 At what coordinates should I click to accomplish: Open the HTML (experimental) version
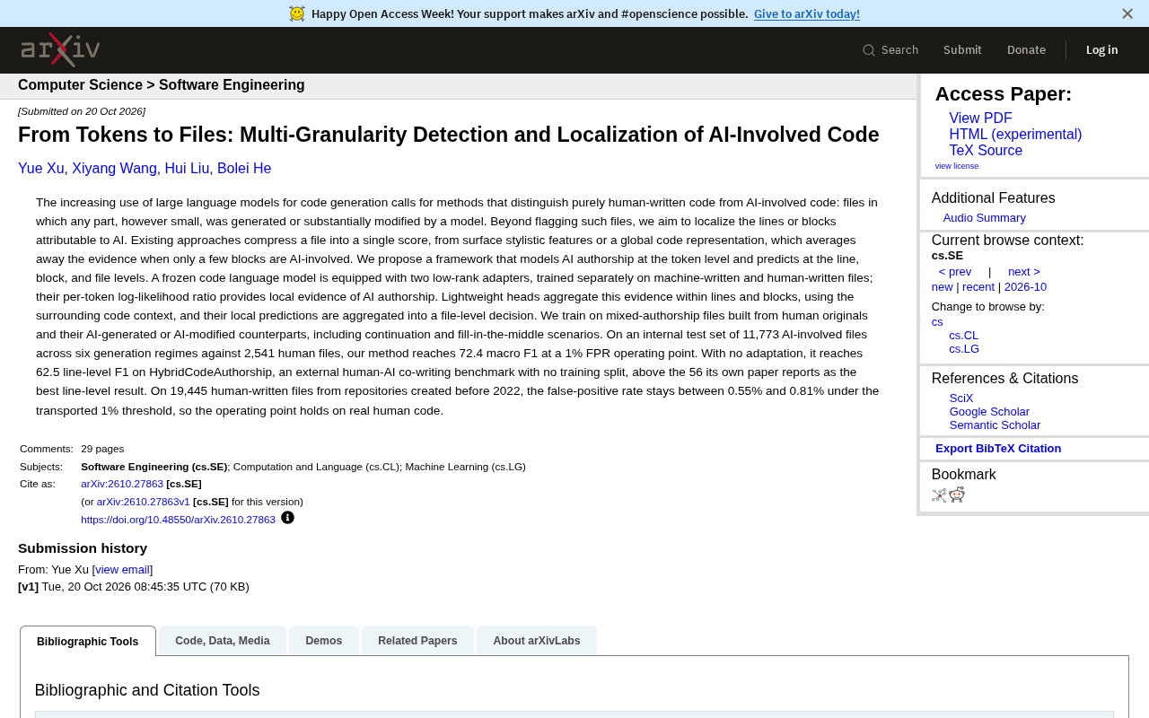(x=1015, y=135)
